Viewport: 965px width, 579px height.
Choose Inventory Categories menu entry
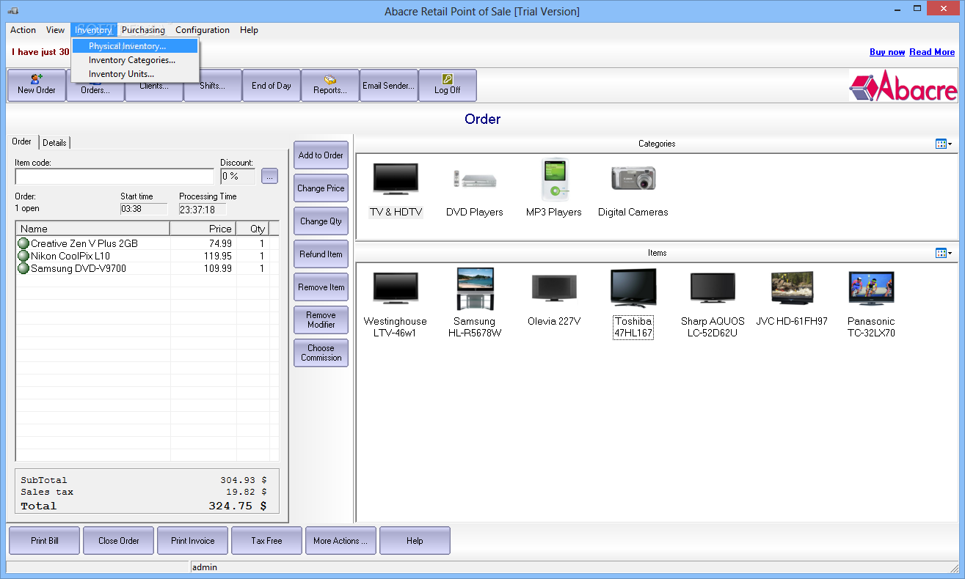[x=135, y=60]
